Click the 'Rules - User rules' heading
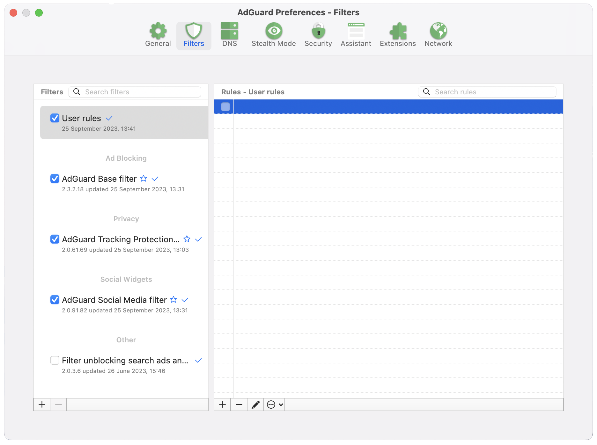597x445 pixels. click(x=253, y=92)
